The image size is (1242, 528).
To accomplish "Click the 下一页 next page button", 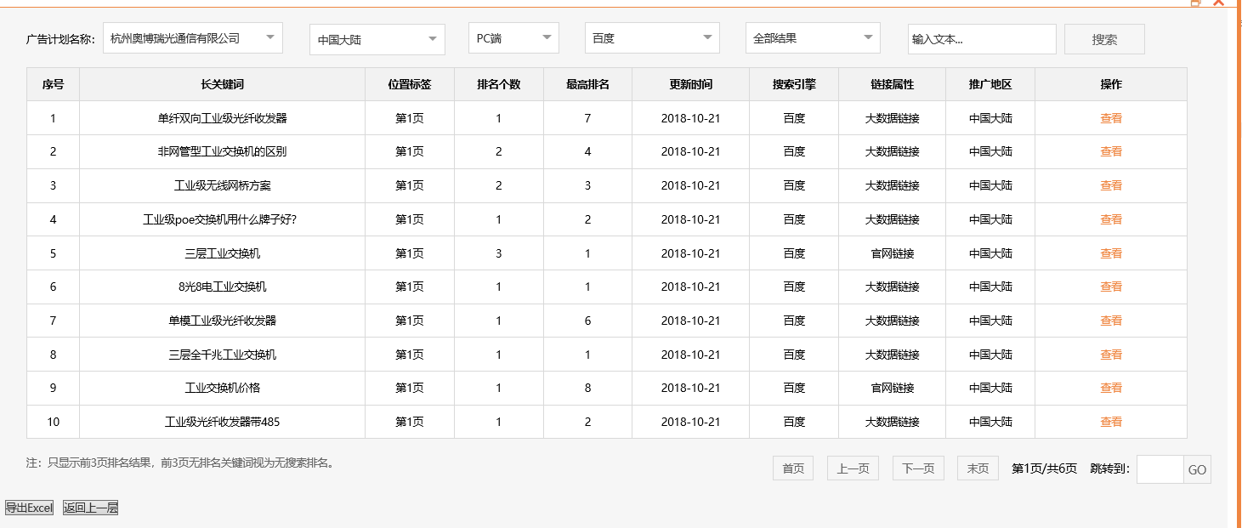I will coord(918,468).
